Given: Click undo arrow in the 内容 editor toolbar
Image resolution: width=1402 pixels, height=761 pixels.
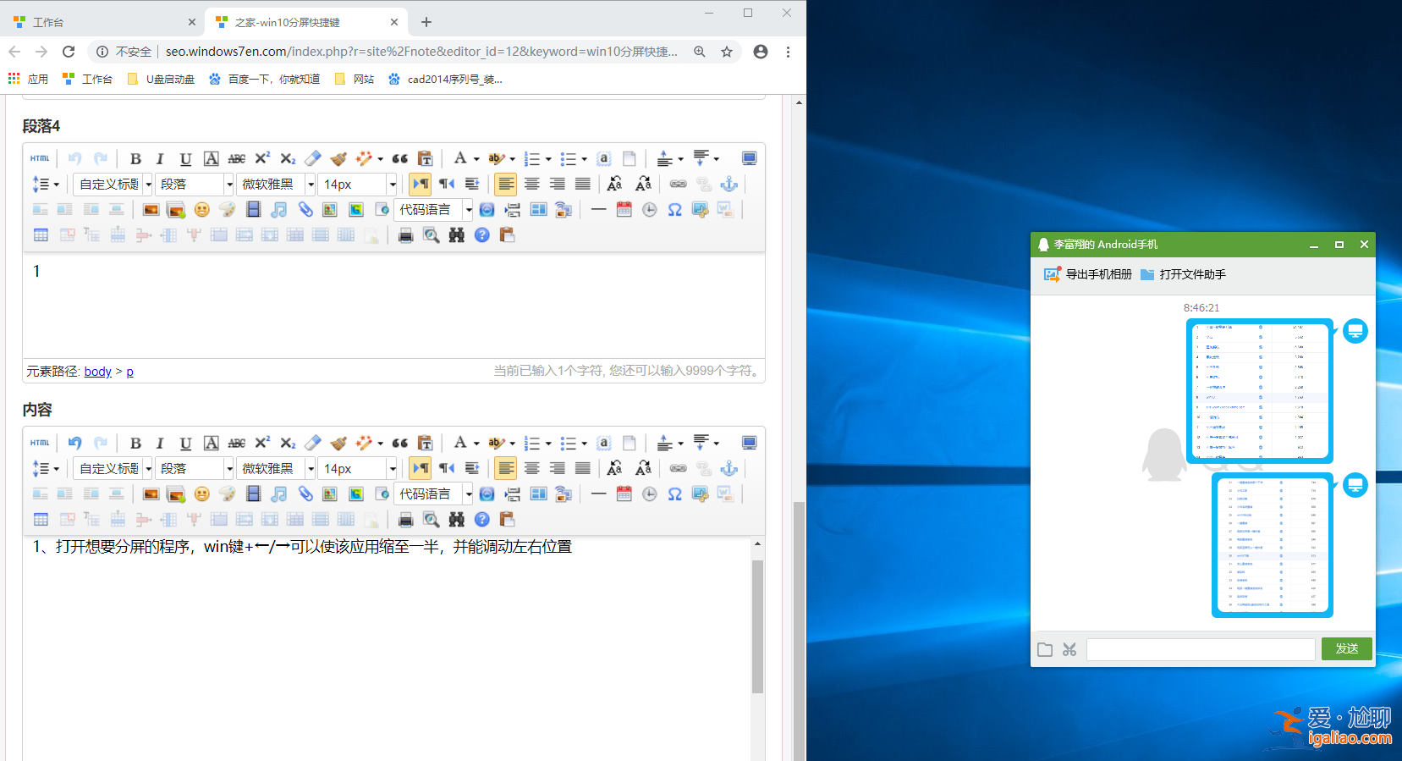Looking at the screenshot, I should point(75,443).
